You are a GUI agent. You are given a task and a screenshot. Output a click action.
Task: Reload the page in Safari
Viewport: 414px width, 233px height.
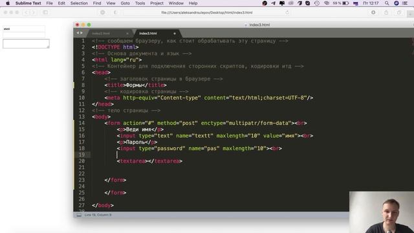click(287, 12)
